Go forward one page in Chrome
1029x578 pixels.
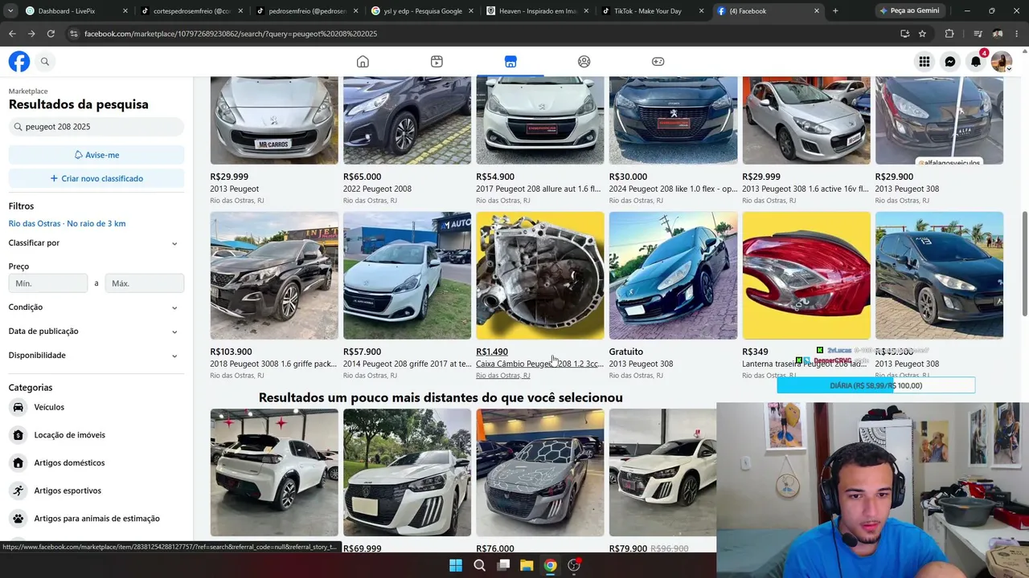31,34
